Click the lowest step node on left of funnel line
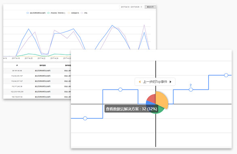The width and height of the screenshot is (237, 154). pyautogui.click(x=85, y=118)
